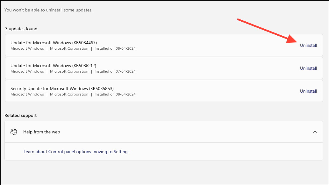Click 'Microsoft Windows' subtitle under KB5035853
The image size is (329, 185).
[27, 94]
